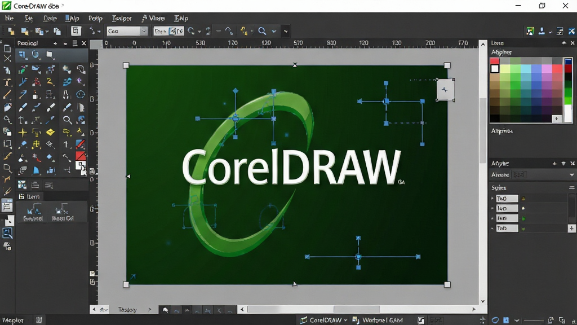This screenshot has width=577, height=325.
Task: Click the green chart icon in top right toolbar
Action: 530,32
